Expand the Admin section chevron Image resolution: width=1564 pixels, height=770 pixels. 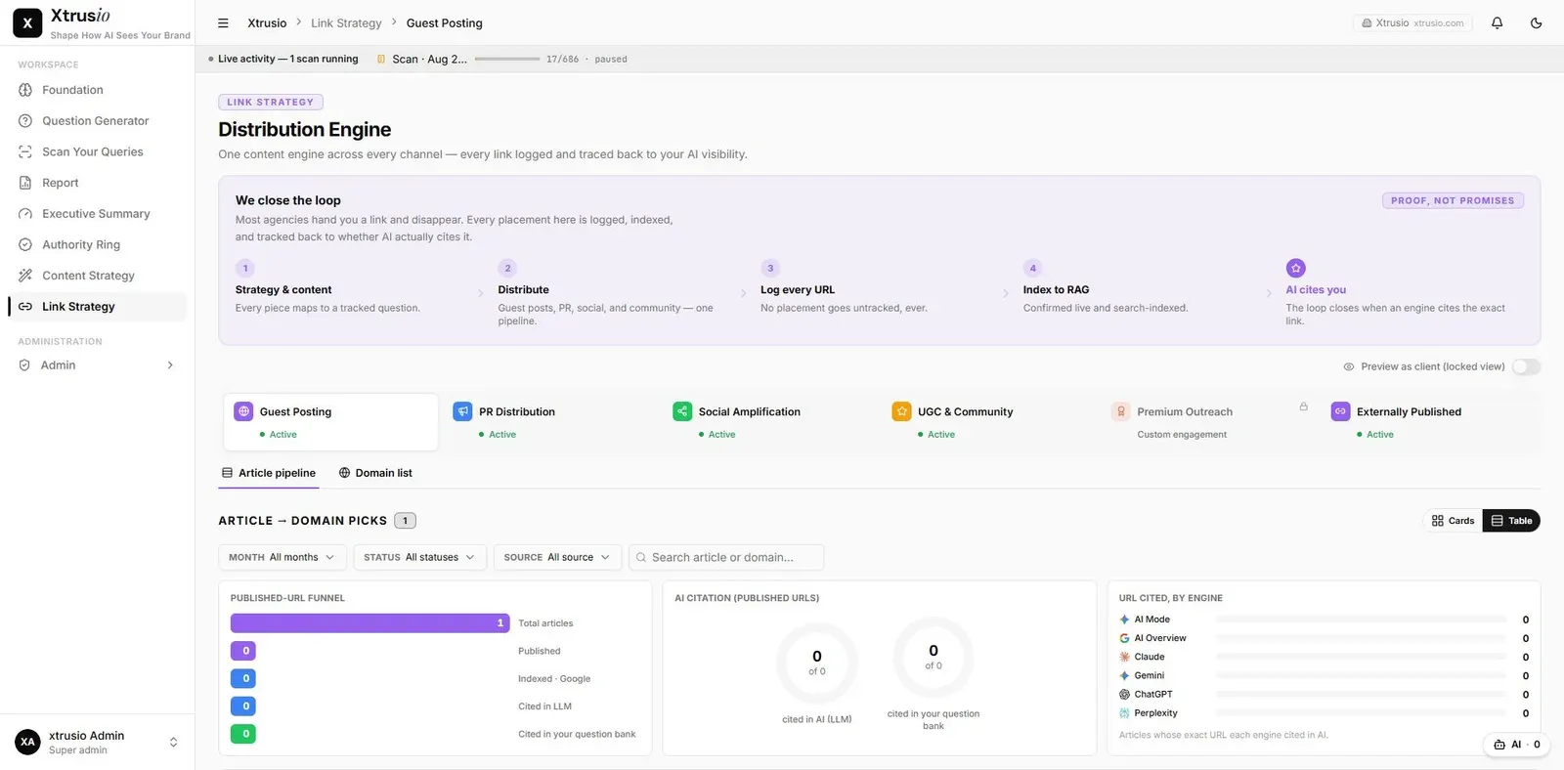point(170,365)
